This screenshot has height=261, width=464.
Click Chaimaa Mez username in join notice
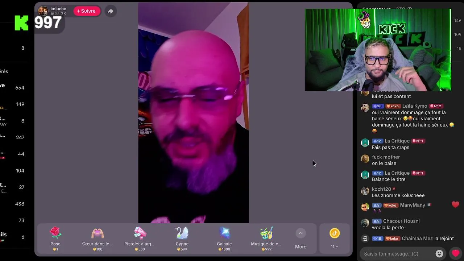[417, 239]
